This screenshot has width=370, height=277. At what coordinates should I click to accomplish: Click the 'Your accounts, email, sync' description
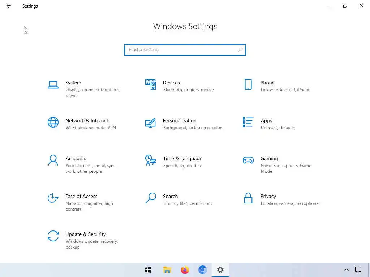tap(91, 168)
